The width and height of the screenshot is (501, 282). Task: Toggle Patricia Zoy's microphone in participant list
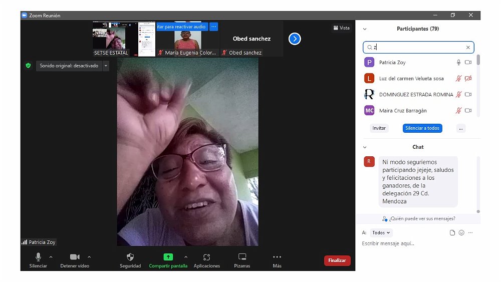point(458,63)
